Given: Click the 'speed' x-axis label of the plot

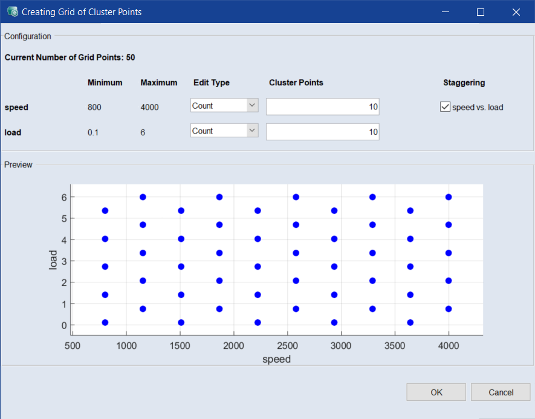Looking at the screenshot, I should 276,360.
